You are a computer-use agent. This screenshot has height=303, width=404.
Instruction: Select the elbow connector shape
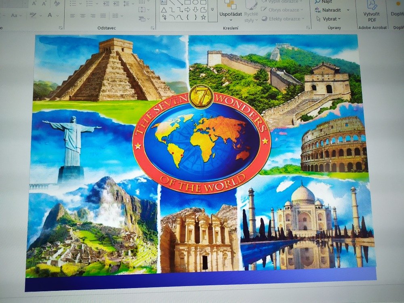(172, 10)
